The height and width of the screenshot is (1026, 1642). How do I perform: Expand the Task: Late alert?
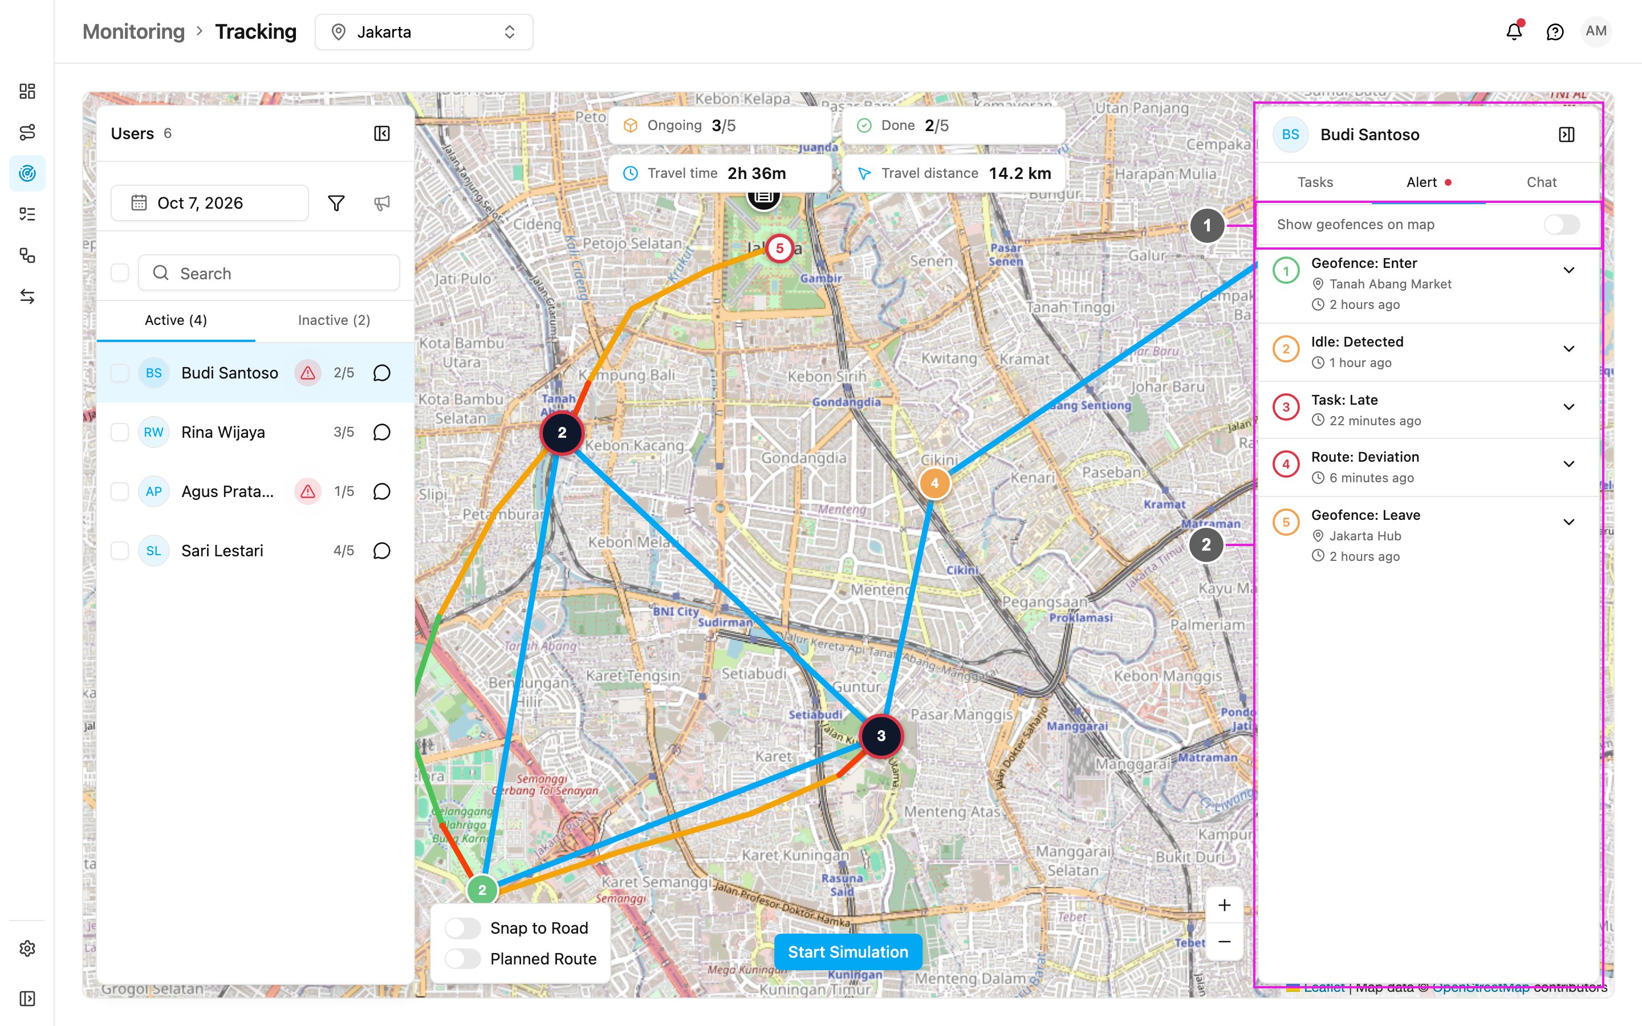(x=1568, y=407)
